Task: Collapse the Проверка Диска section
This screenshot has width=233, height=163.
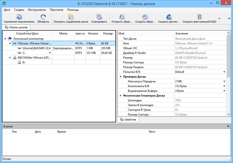Action: 120,77
